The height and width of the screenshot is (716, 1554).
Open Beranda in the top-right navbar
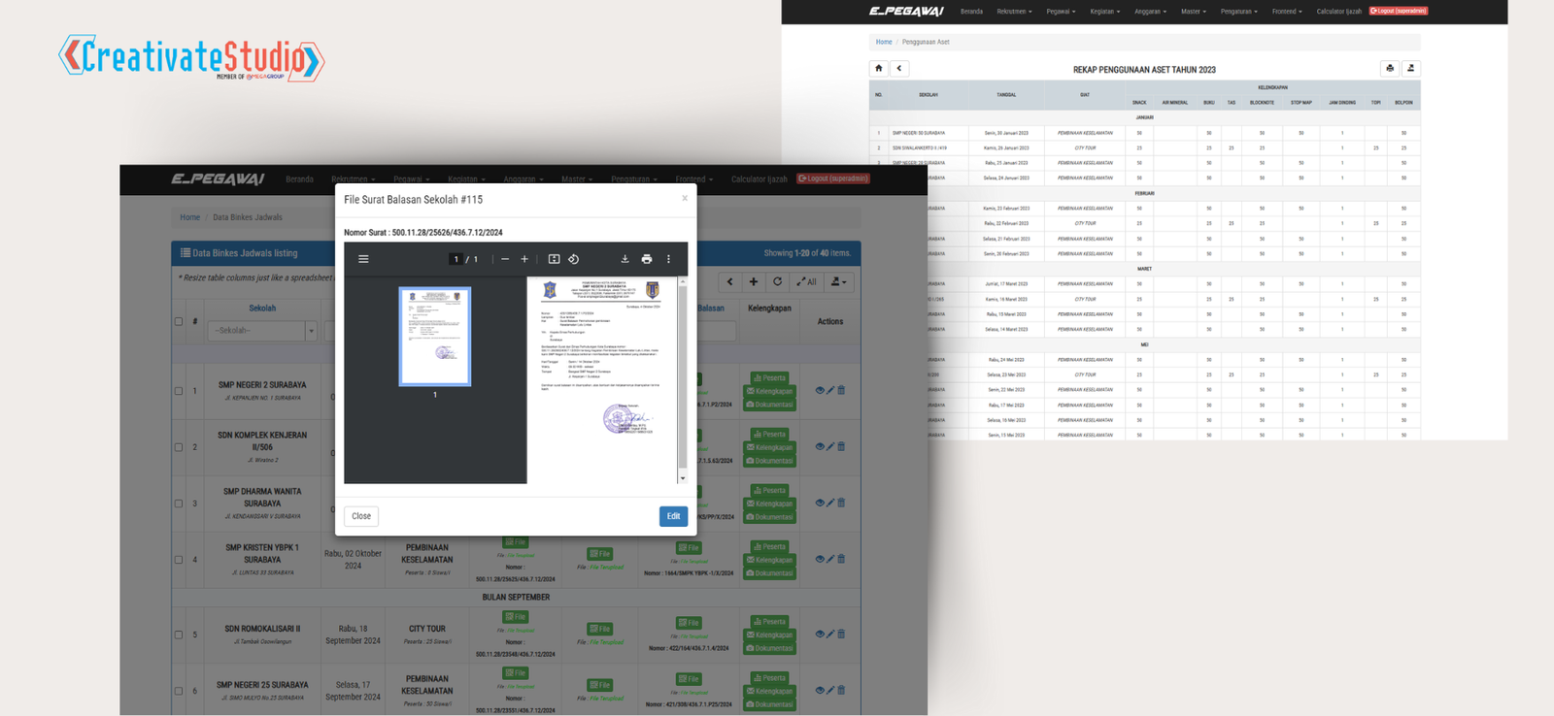971,12
